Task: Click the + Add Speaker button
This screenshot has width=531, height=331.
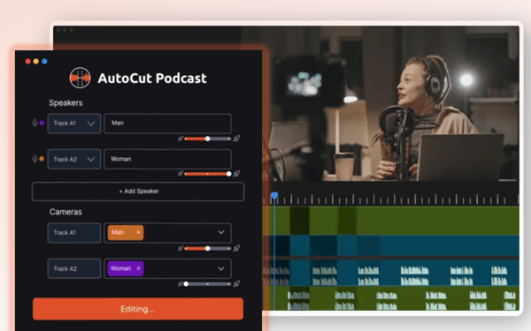Action: (138, 192)
